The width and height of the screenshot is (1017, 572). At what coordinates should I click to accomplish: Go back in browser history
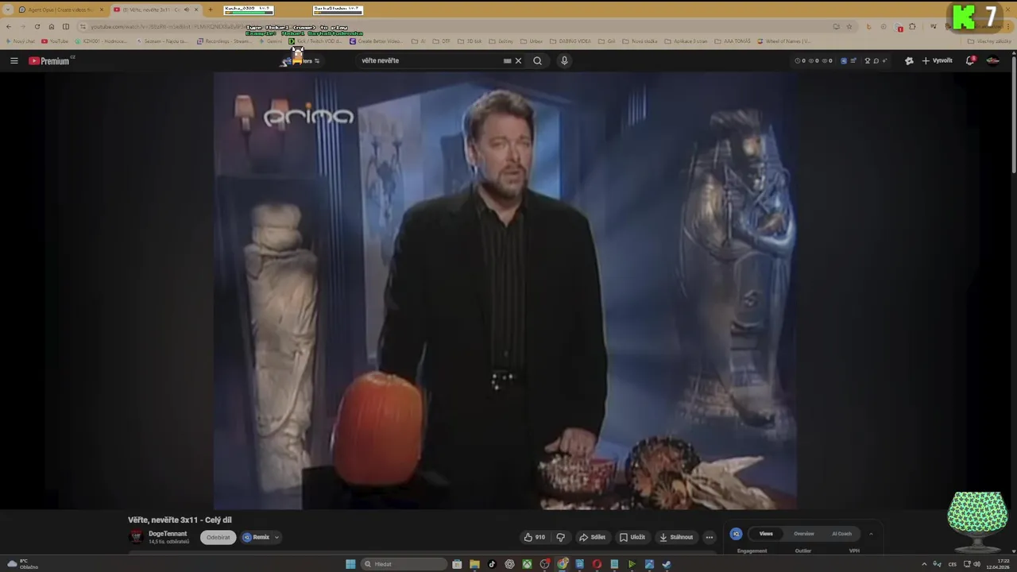[x=9, y=26]
